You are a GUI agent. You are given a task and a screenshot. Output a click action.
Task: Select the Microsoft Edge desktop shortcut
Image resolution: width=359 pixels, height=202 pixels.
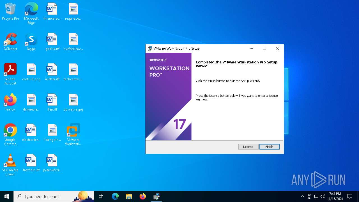pos(31,13)
